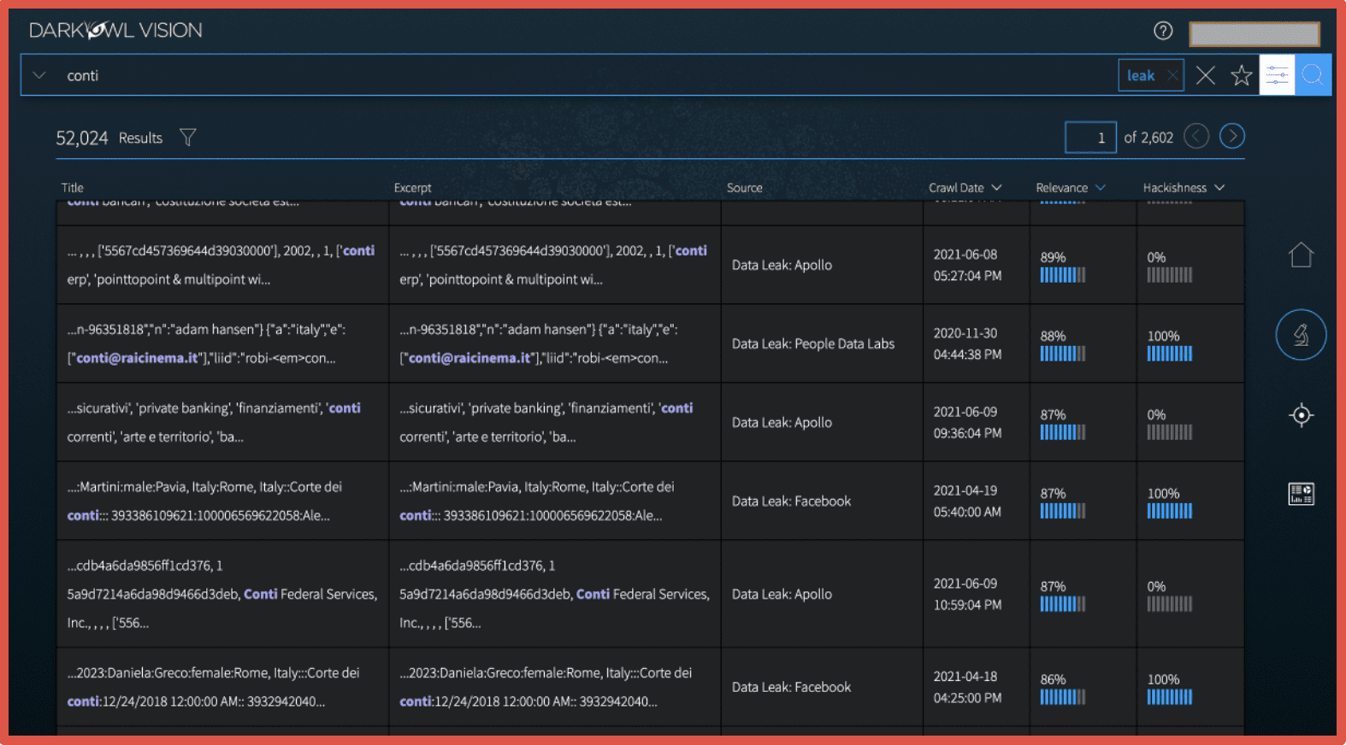1346x745 pixels.
Task: Save search with the star icon
Action: (x=1242, y=75)
